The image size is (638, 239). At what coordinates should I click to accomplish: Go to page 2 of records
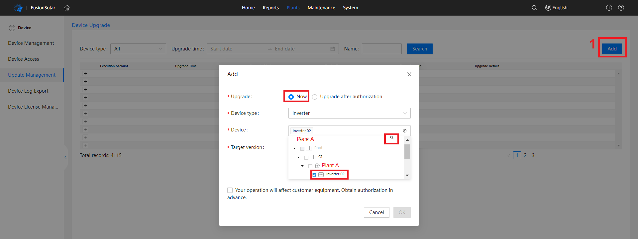(525, 155)
